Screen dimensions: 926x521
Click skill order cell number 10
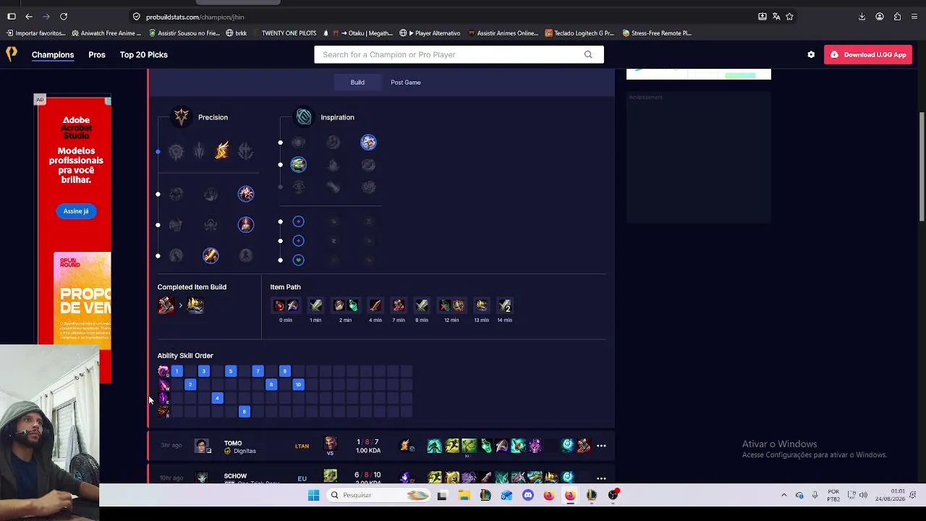298,384
